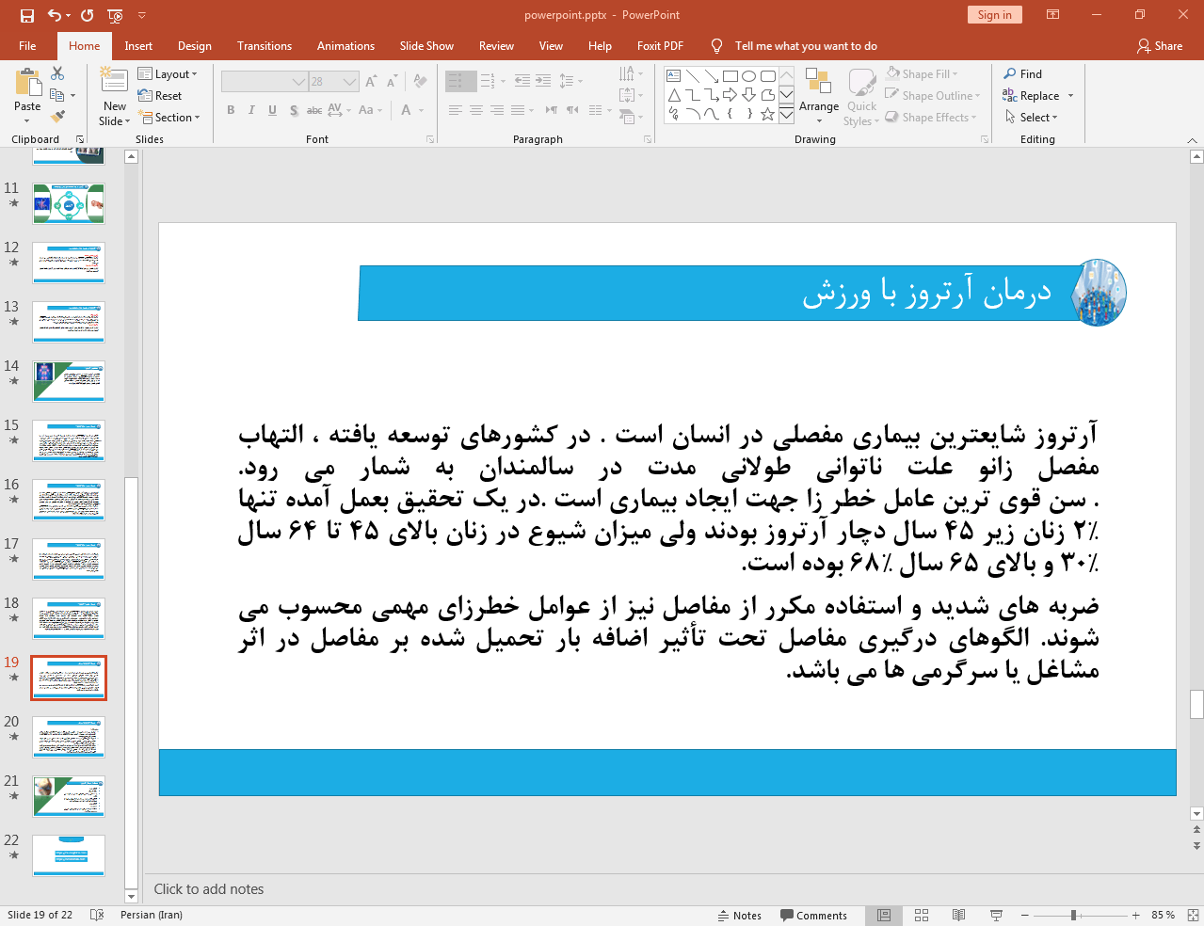1204x926 pixels.
Task: Expand the Section dropdown
Action: click(x=169, y=118)
